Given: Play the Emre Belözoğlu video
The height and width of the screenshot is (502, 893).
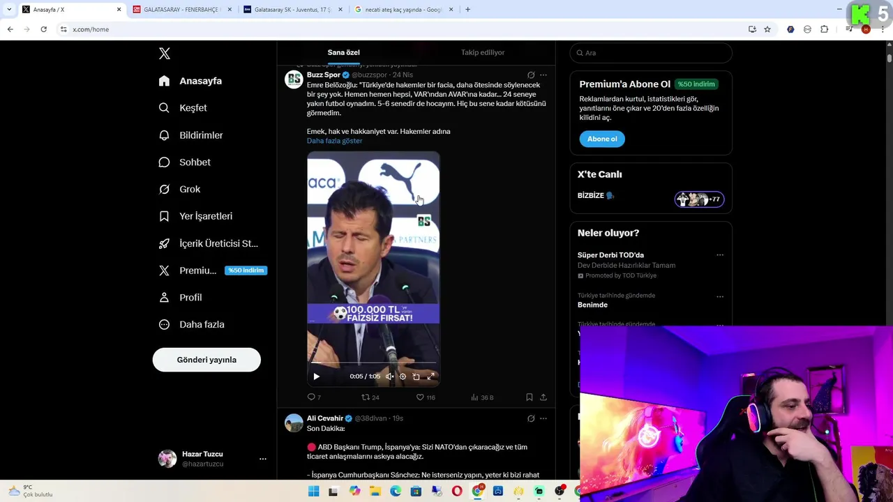Looking at the screenshot, I should pyautogui.click(x=316, y=376).
